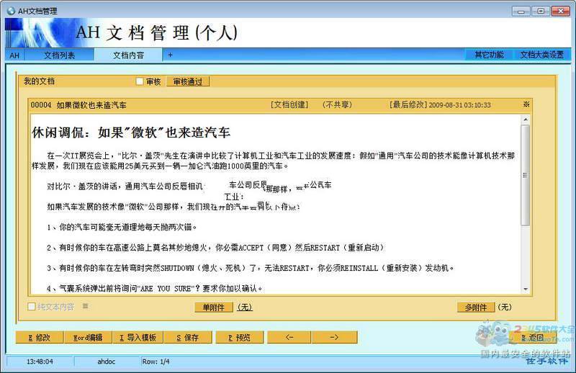Click the AH app icon in title bar
The height and width of the screenshot is (373, 576).
pyautogui.click(x=11, y=11)
